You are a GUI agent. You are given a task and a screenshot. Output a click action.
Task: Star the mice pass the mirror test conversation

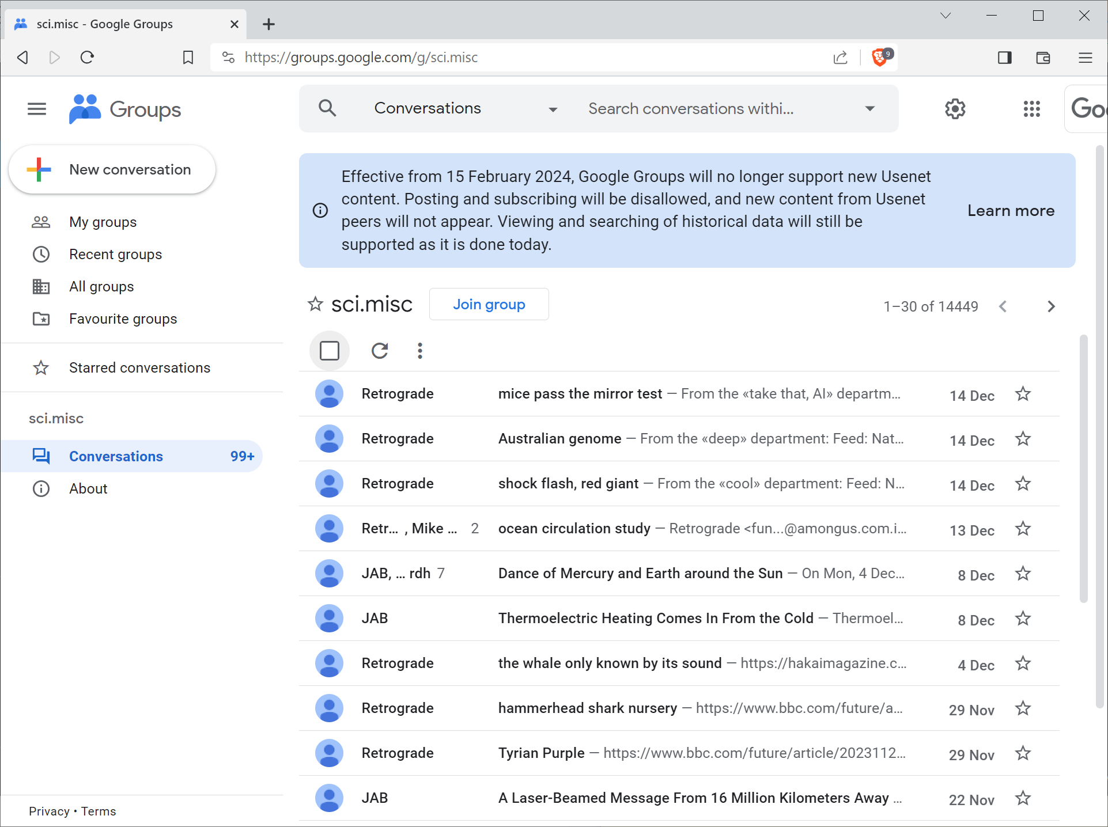pyautogui.click(x=1023, y=393)
